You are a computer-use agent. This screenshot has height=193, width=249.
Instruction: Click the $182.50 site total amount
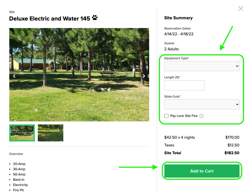click(x=232, y=153)
